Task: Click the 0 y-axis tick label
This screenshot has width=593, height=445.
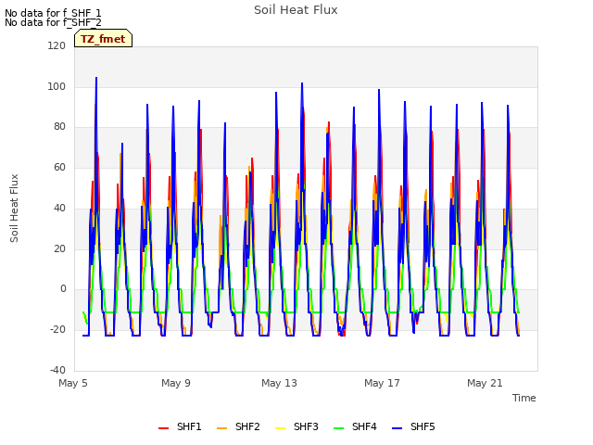Action: pos(63,289)
